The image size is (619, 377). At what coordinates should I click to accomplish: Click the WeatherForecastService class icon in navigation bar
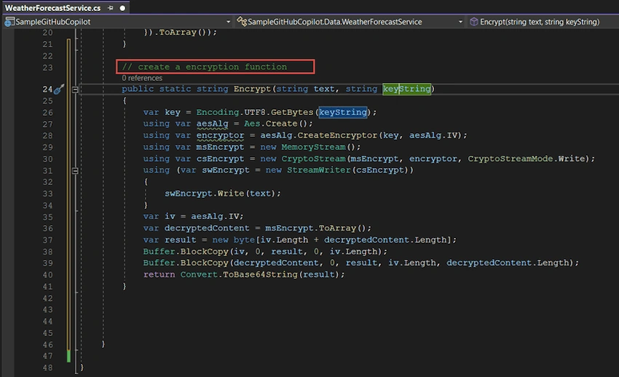click(242, 22)
